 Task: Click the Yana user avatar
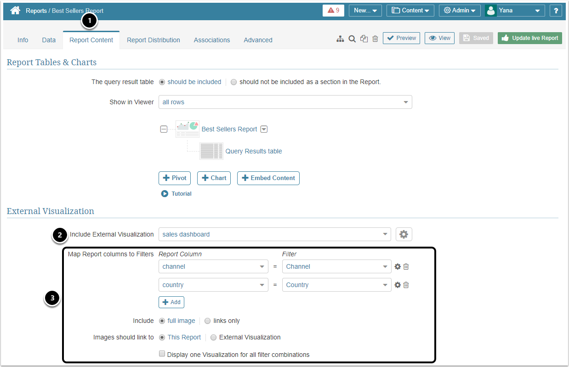[x=491, y=11]
